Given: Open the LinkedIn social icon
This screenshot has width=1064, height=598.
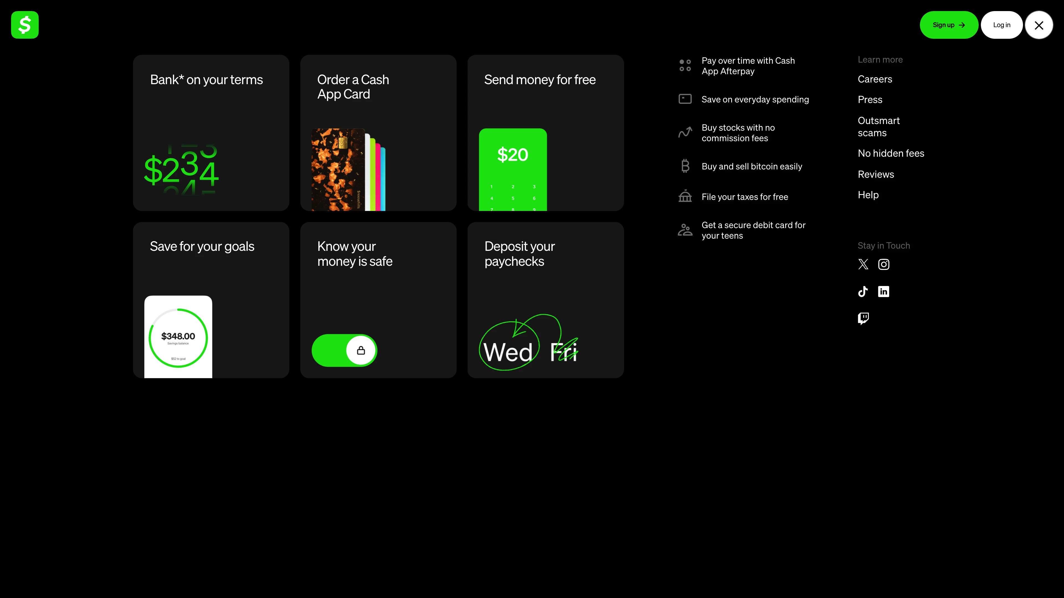Looking at the screenshot, I should pos(884,291).
